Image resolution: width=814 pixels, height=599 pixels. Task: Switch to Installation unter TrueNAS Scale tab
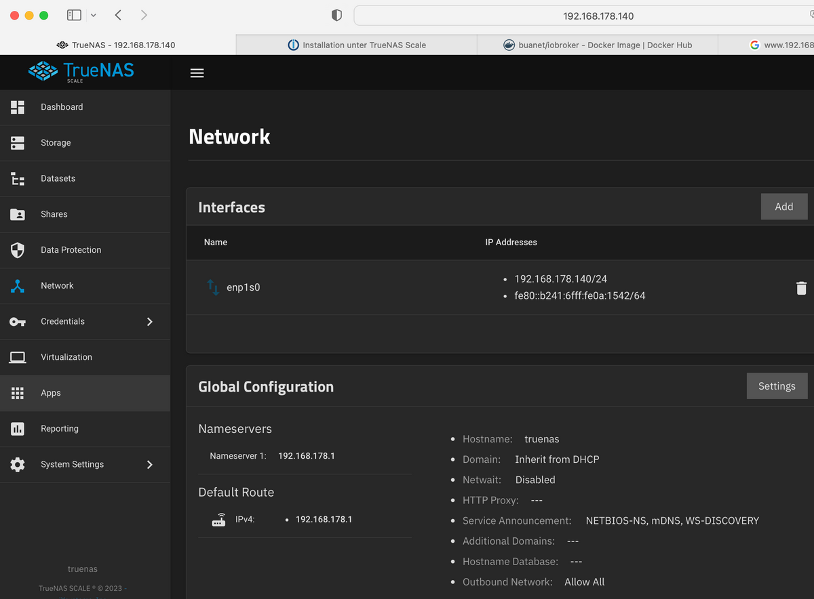pos(357,45)
